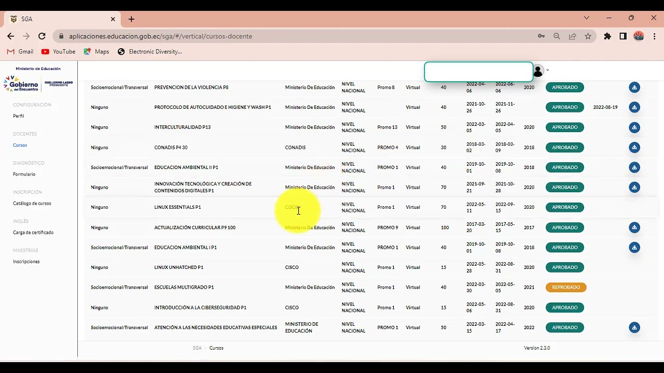This screenshot has height=373, width=664.
Task: Download certificate for ACTUALIZACIÓN CURRICULAR P9 100
Action: pos(634,227)
